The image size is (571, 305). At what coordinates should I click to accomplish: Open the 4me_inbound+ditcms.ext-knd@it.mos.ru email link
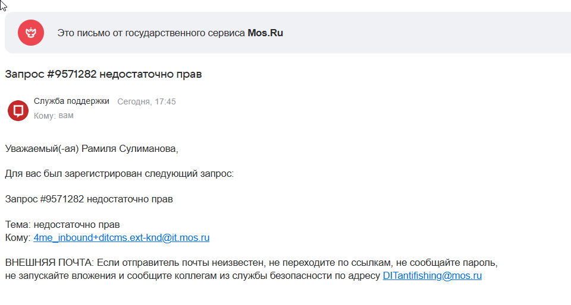coord(121,237)
